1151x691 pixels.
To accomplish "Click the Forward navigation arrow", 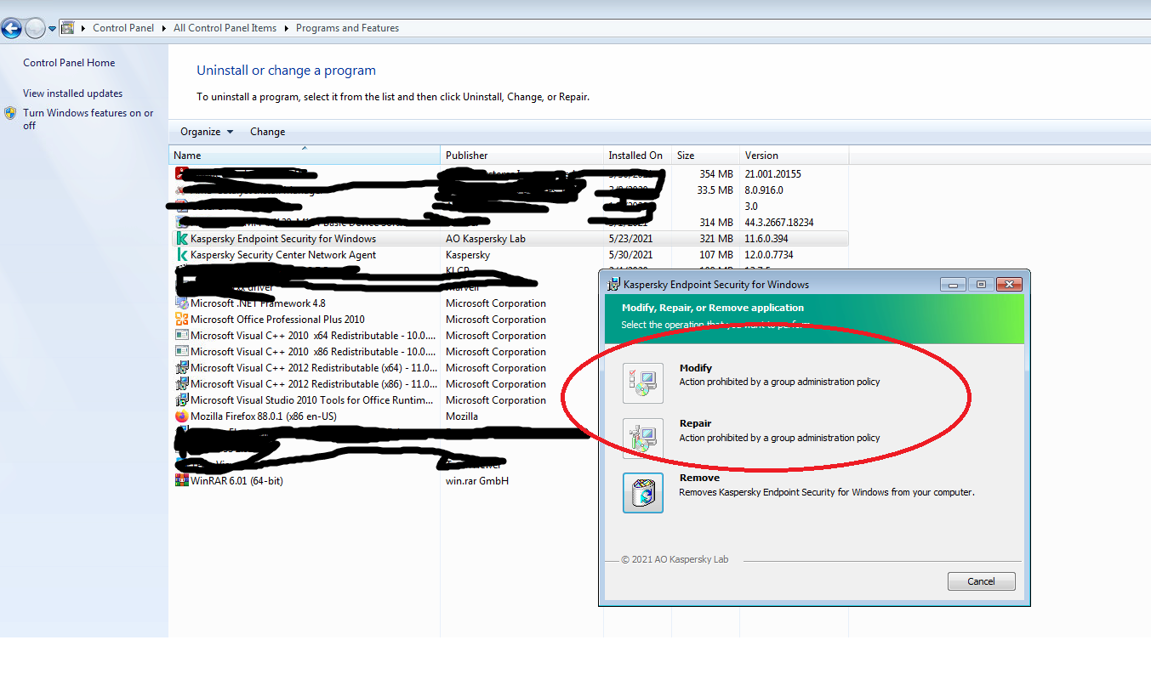I will point(35,29).
